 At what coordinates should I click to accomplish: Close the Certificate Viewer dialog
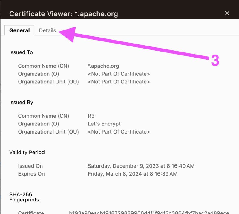tap(227, 13)
